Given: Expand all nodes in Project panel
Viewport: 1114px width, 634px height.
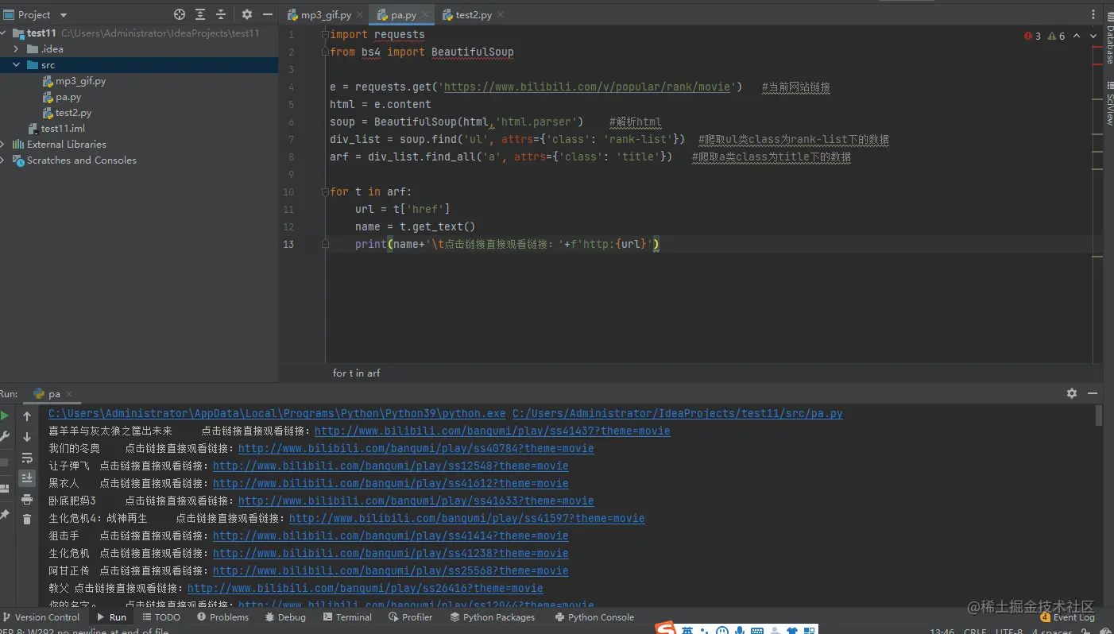Looking at the screenshot, I should pyautogui.click(x=200, y=14).
